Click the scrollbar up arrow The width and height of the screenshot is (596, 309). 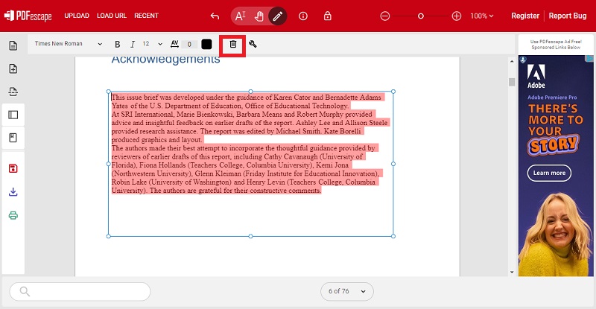pyautogui.click(x=512, y=61)
